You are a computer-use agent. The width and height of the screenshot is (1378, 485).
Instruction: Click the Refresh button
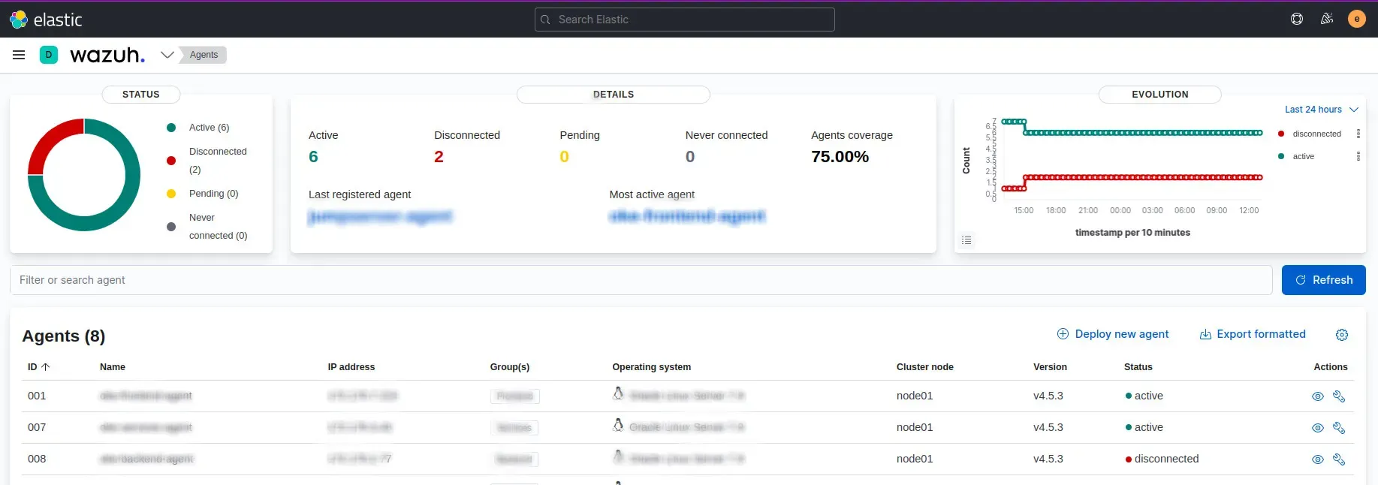click(1323, 280)
